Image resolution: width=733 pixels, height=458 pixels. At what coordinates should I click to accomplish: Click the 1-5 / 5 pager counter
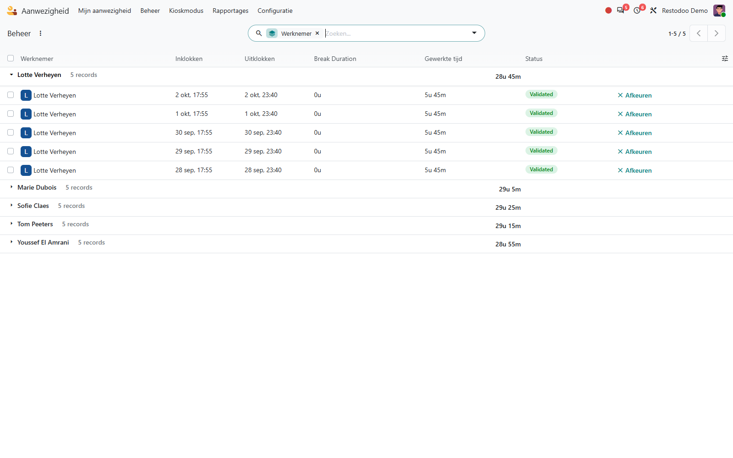(x=677, y=33)
